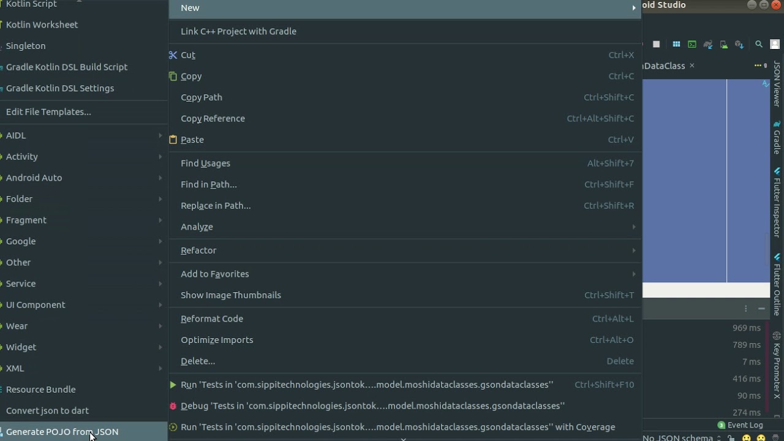Close the DataClass editor tab
This screenshot has height=441, width=784.
click(692, 66)
